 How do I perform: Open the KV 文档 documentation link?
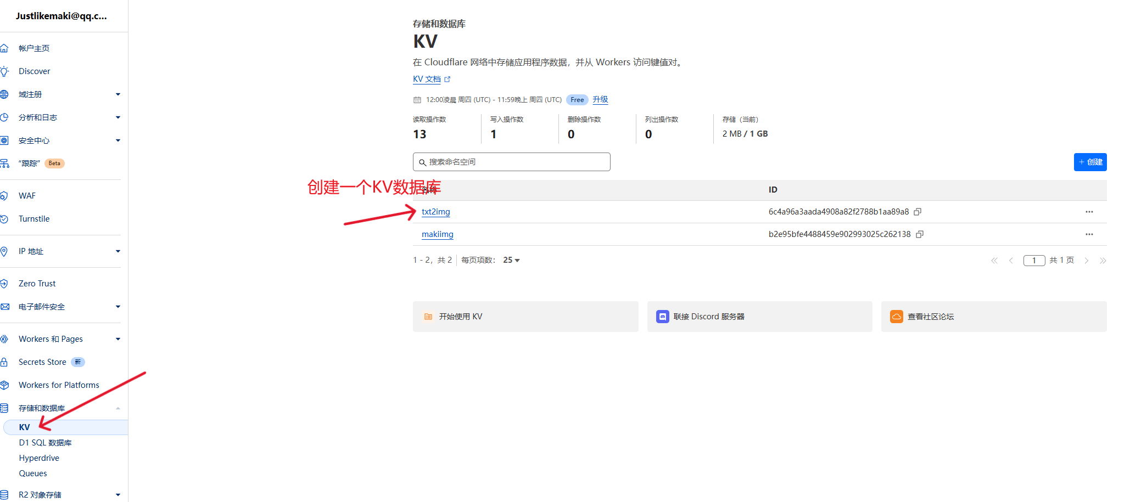click(x=432, y=79)
